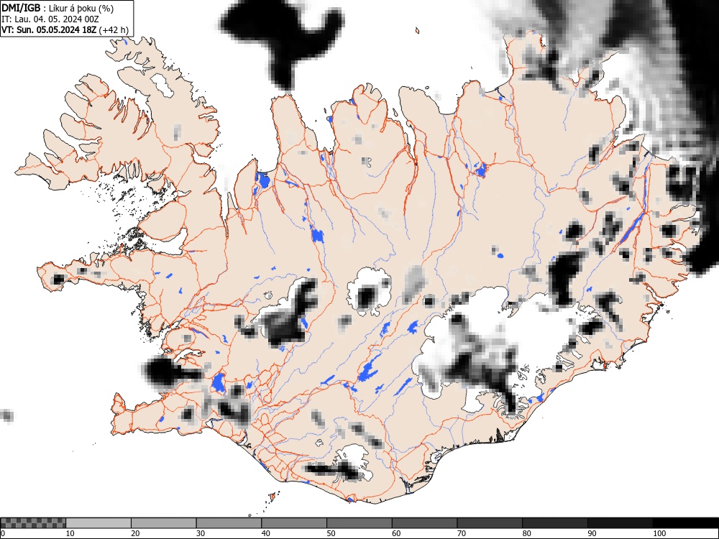Select the "IT: Lau. 04. 05. 2024 00Z" line
Screen dimensions: 719x539
(50, 19)
